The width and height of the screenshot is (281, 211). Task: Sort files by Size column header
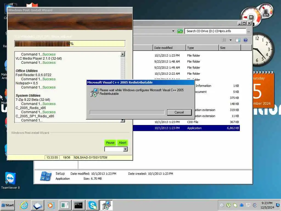[x=230, y=48]
